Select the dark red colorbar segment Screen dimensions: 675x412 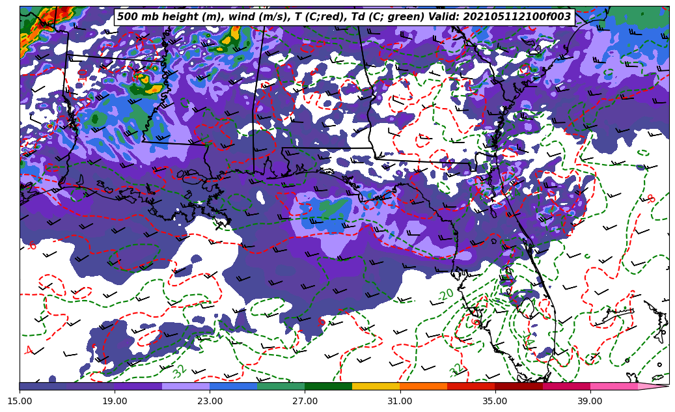click(518, 386)
